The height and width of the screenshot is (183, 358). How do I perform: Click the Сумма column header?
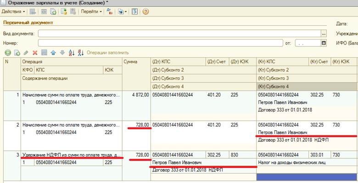[136, 74]
